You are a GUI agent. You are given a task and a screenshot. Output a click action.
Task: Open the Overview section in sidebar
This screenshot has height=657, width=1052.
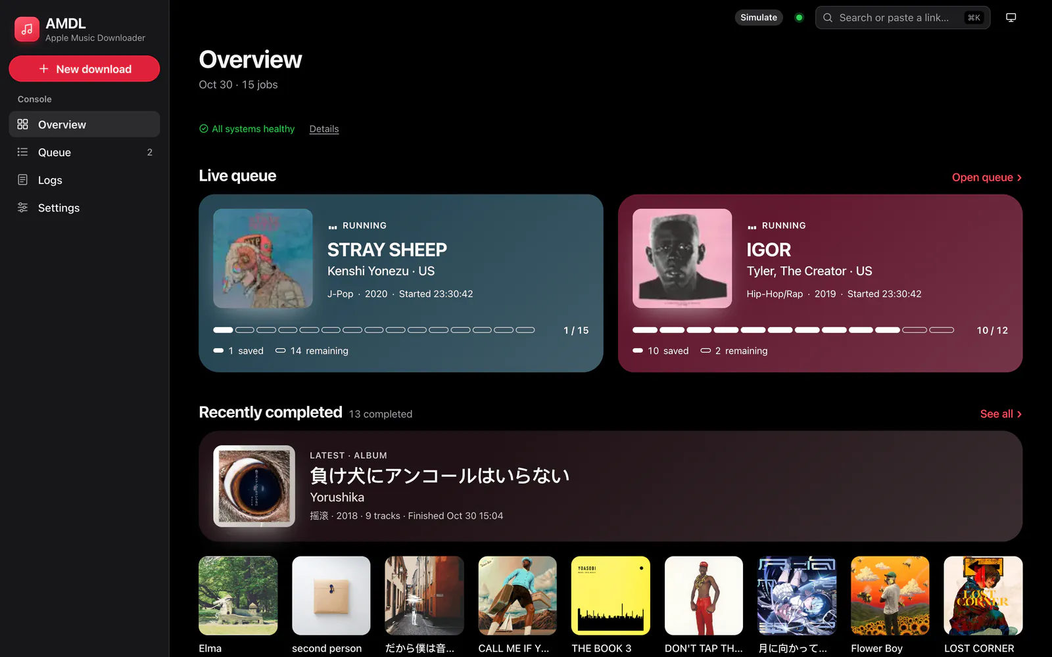84,124
